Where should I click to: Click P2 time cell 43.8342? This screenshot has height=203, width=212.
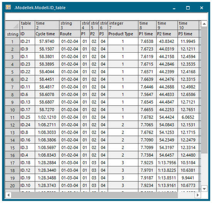point(167,41)
